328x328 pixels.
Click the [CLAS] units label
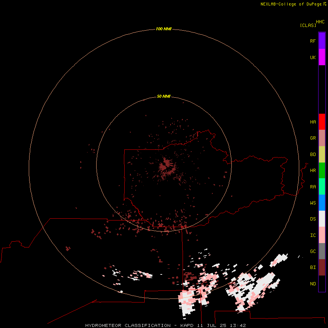point(308,25)
